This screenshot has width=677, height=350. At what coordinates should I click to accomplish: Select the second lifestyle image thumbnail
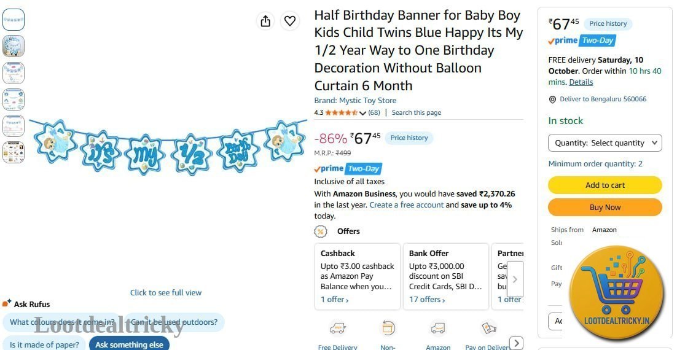coord(14,46)
